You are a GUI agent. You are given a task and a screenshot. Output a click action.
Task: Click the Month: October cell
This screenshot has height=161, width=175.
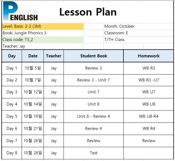[x=138, y=27]
